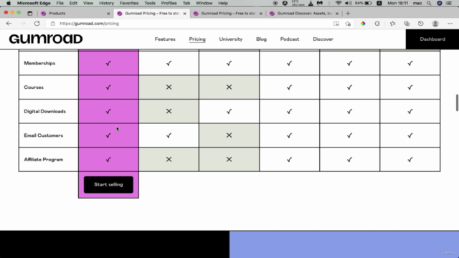Click the battery status indicator
Image resolution: width=459 pixels, height=258 pixels.
[364, 3]
